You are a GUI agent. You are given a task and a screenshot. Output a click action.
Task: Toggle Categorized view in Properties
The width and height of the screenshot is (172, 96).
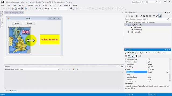pyautogui.click(x=126, y=56)
